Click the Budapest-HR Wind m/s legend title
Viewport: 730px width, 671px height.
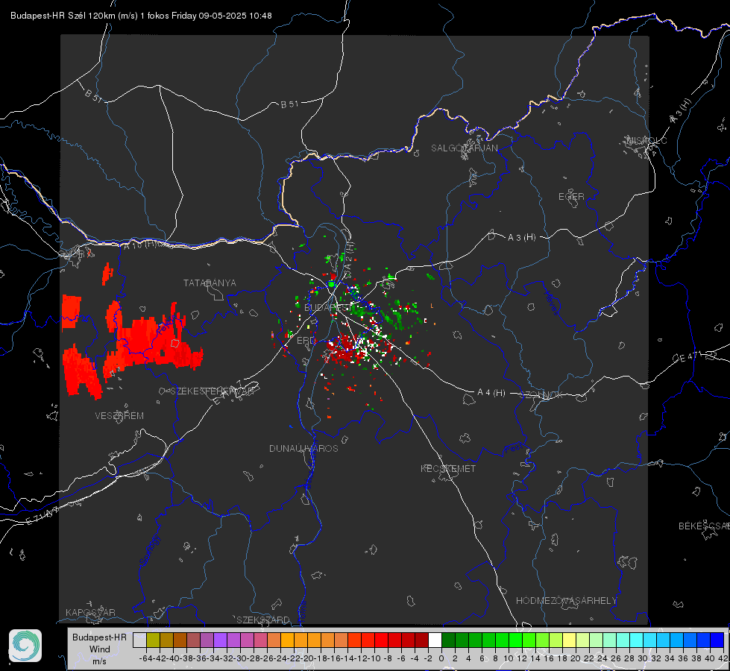pyautogui.click(x=100, y=649)
